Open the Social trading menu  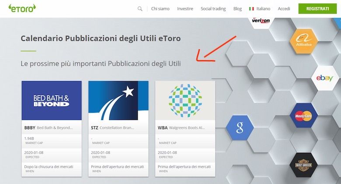[213, 9]
